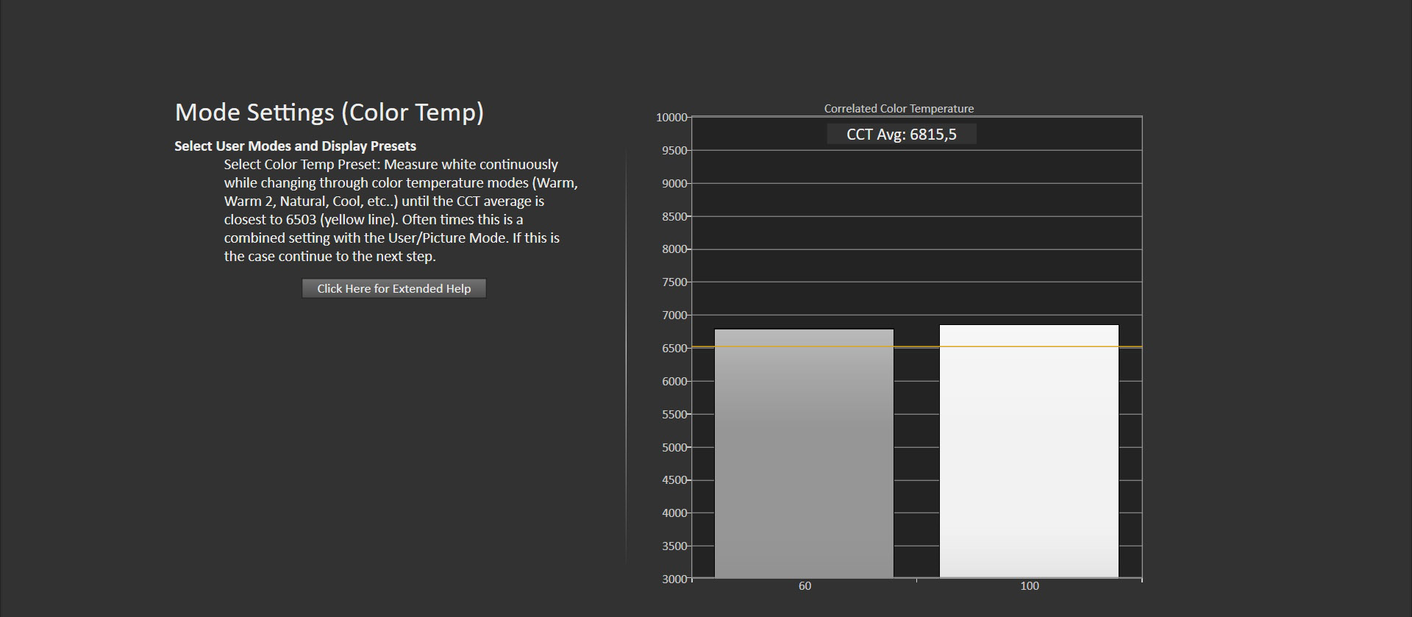The image size is (1412, 617).
Task: Click the Mode Settings (Color Temp) heading
Action: pos(329,112)
